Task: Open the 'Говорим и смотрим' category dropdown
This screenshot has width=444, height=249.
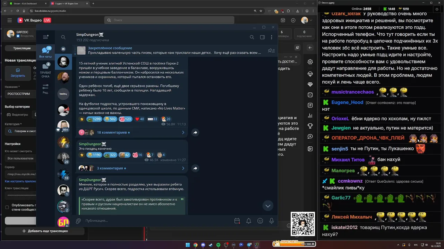Action: coord(21,131)
